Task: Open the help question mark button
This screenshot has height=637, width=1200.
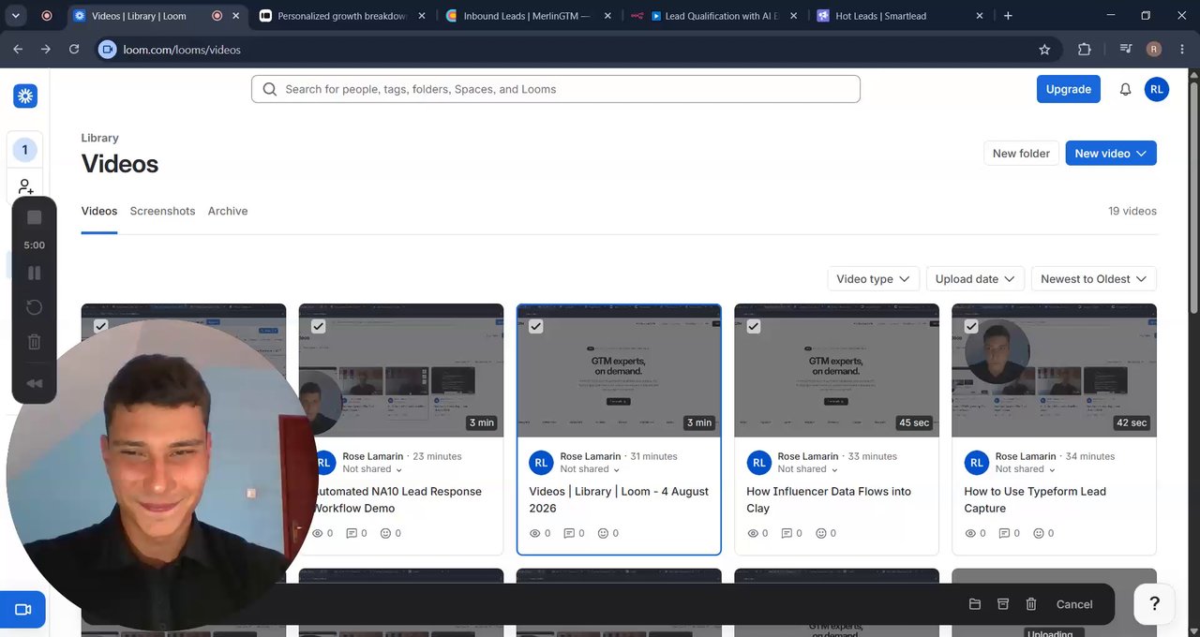Action: tap(1155, 604)
